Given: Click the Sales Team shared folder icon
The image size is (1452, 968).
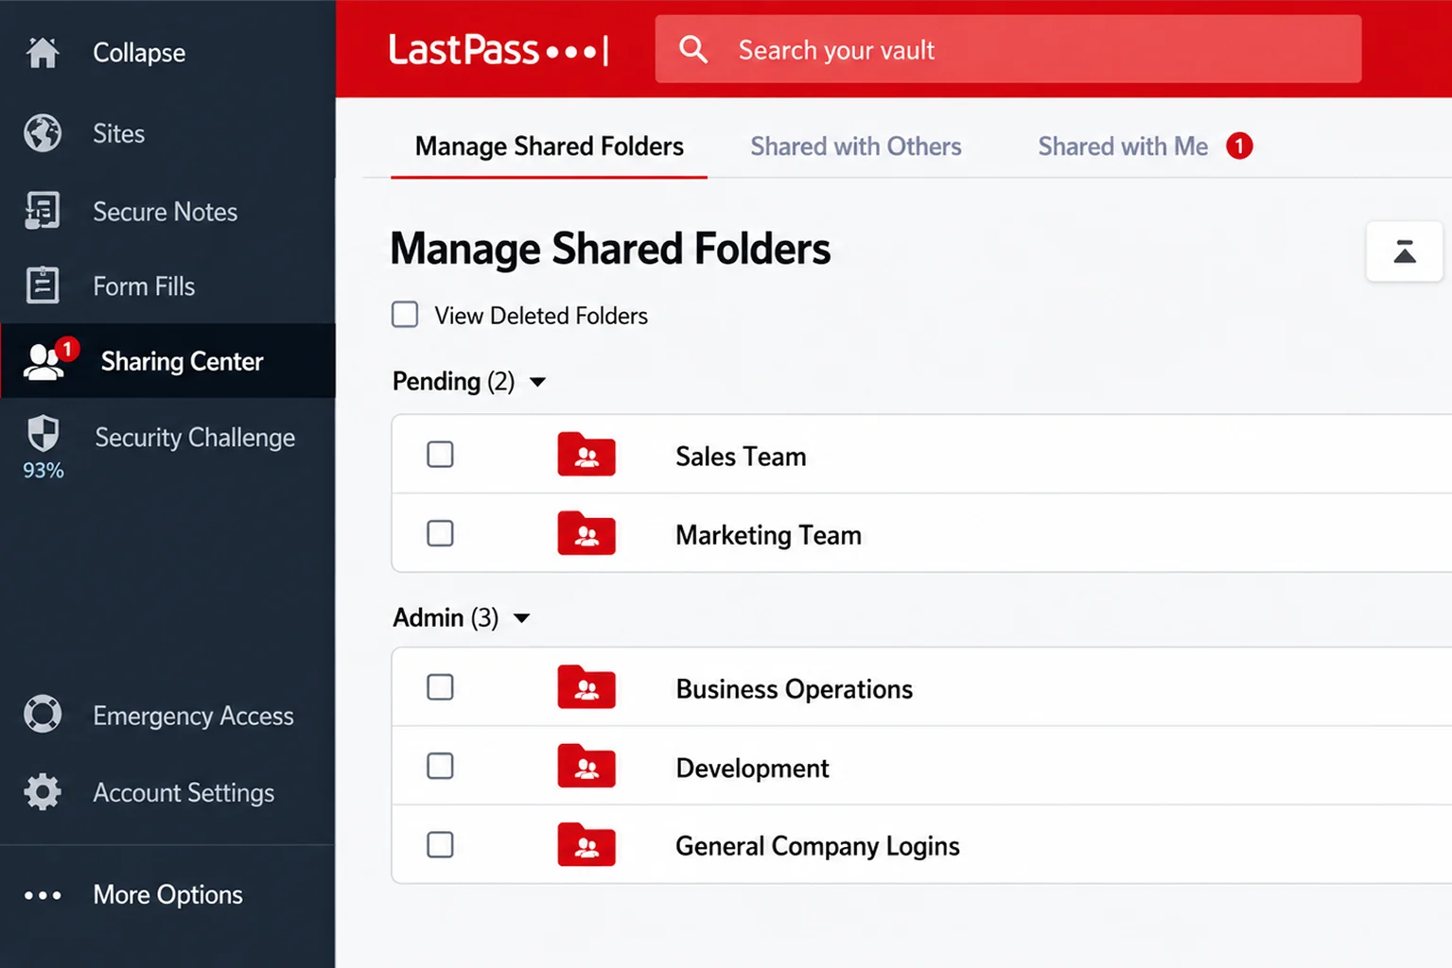Looking at the screenshot, I should click(x=586, y=455).
